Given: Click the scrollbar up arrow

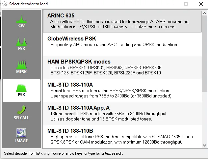Looking at the screenshot, I should point(205,13).
